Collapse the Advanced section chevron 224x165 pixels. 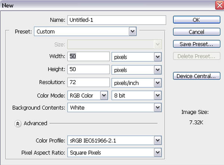[18, 123]
